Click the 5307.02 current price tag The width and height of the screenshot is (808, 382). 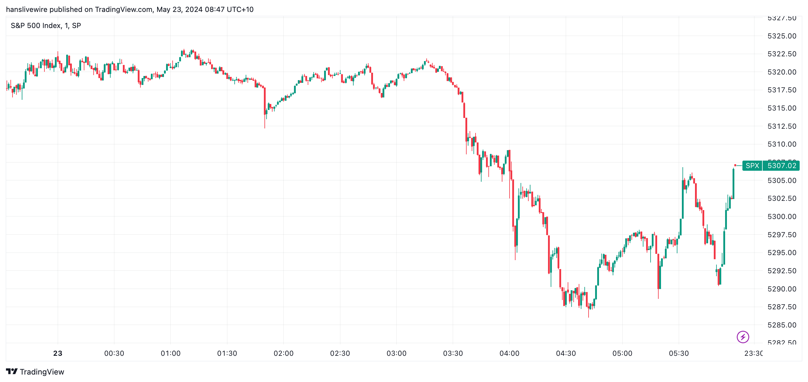(781, 165)
